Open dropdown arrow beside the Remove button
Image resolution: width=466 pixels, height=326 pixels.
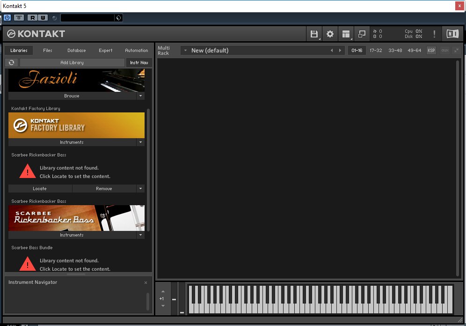click(x=140, y=188)
